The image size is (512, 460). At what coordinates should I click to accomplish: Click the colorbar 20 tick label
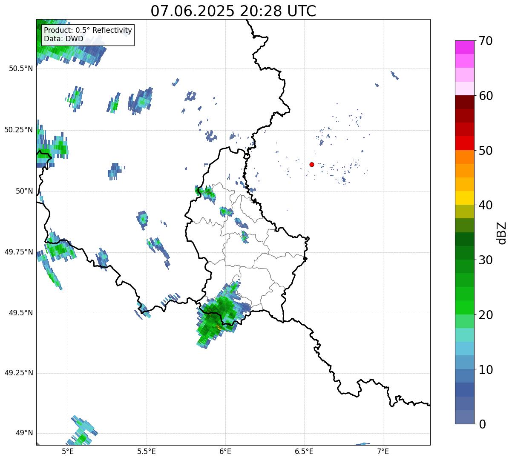pyautogui.click(x=485, y=315)
